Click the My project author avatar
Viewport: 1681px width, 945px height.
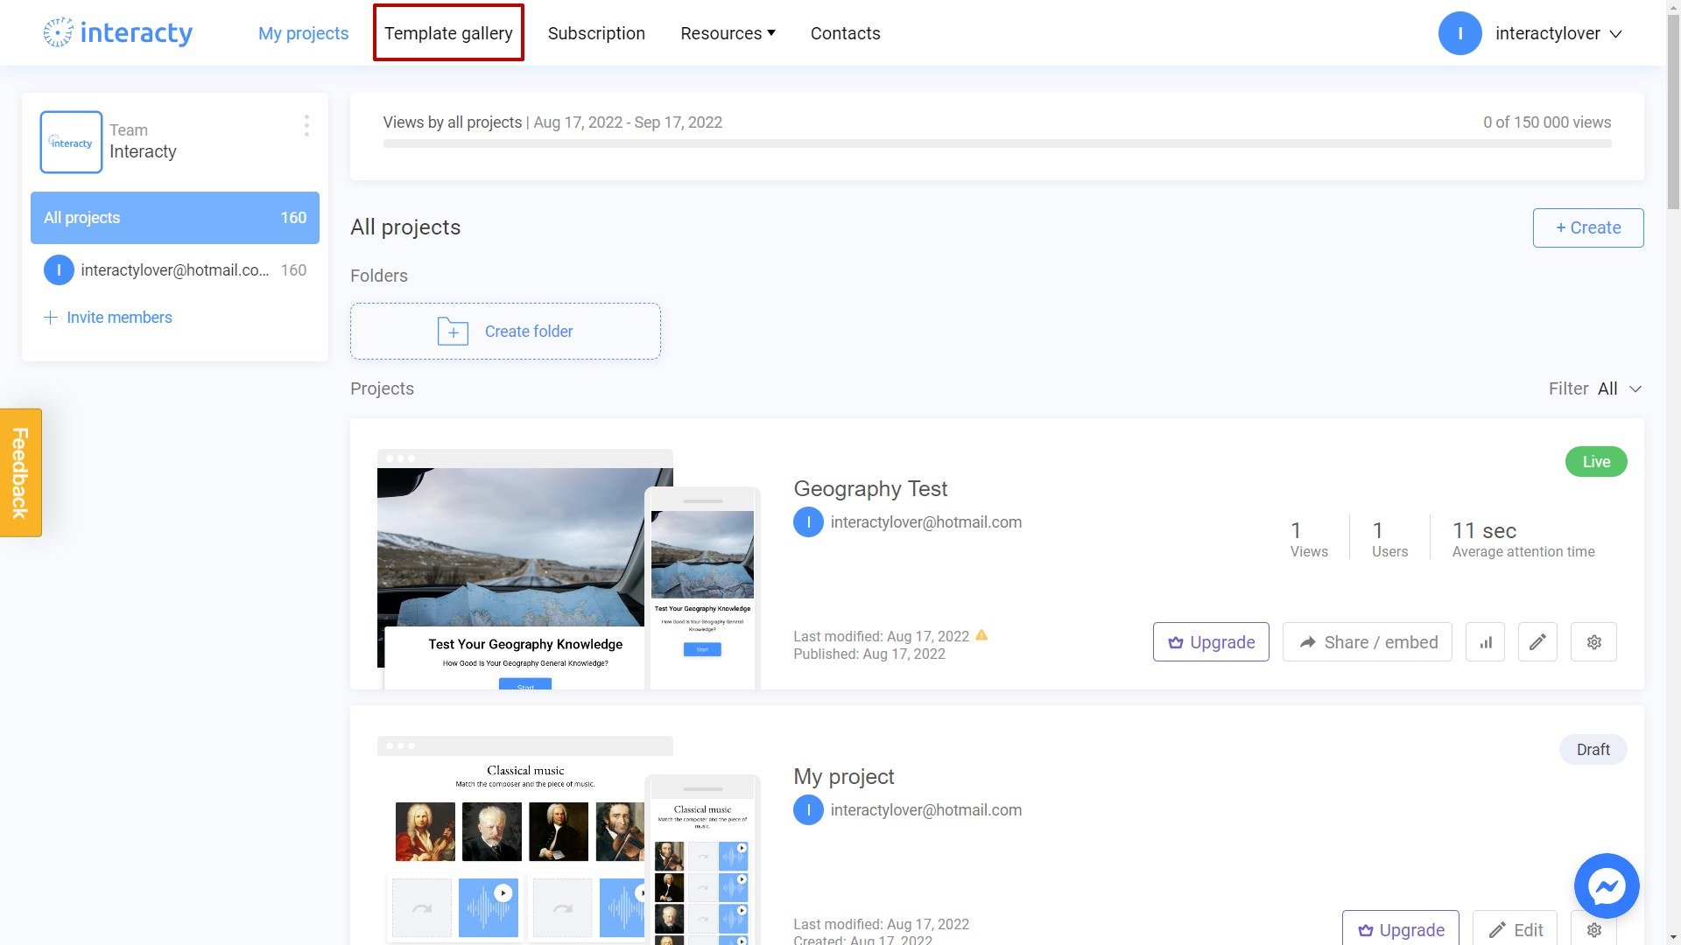pos(808,810)
